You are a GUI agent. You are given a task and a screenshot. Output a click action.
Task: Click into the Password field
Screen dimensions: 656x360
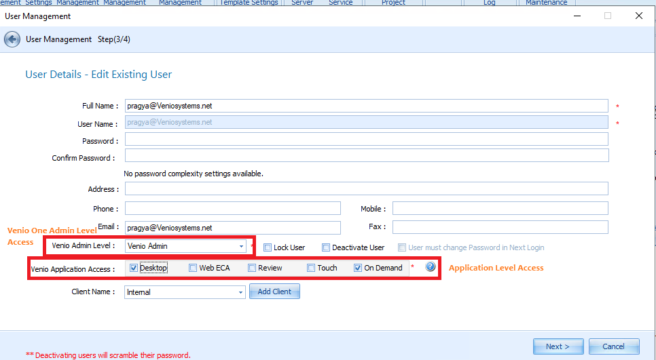pos(367,139)
